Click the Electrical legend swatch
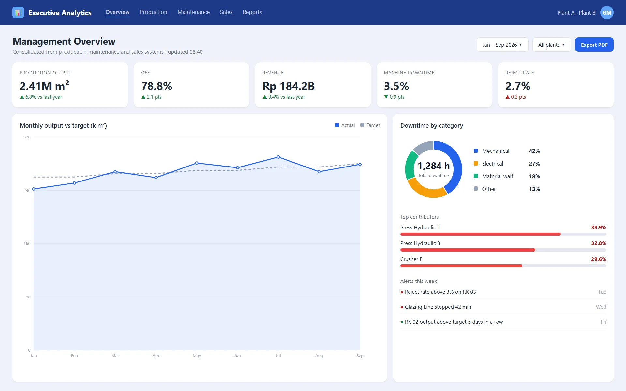Image resolution: width=626 pixels, height=391 pixels. (476, 164)
